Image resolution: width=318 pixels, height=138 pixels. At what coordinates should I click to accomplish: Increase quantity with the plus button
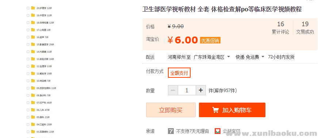click(x=201, y=90)
